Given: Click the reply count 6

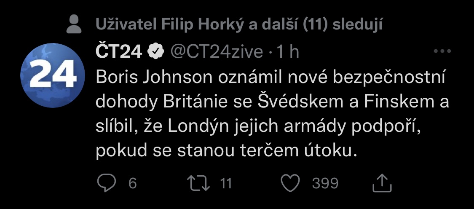Looking at the screenshot, I should pos(132,183).
